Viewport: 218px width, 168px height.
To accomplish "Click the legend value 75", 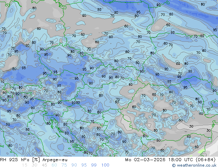I will [x=64, y=165].
